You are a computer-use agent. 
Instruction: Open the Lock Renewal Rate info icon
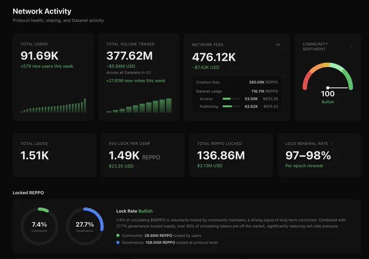332,143
